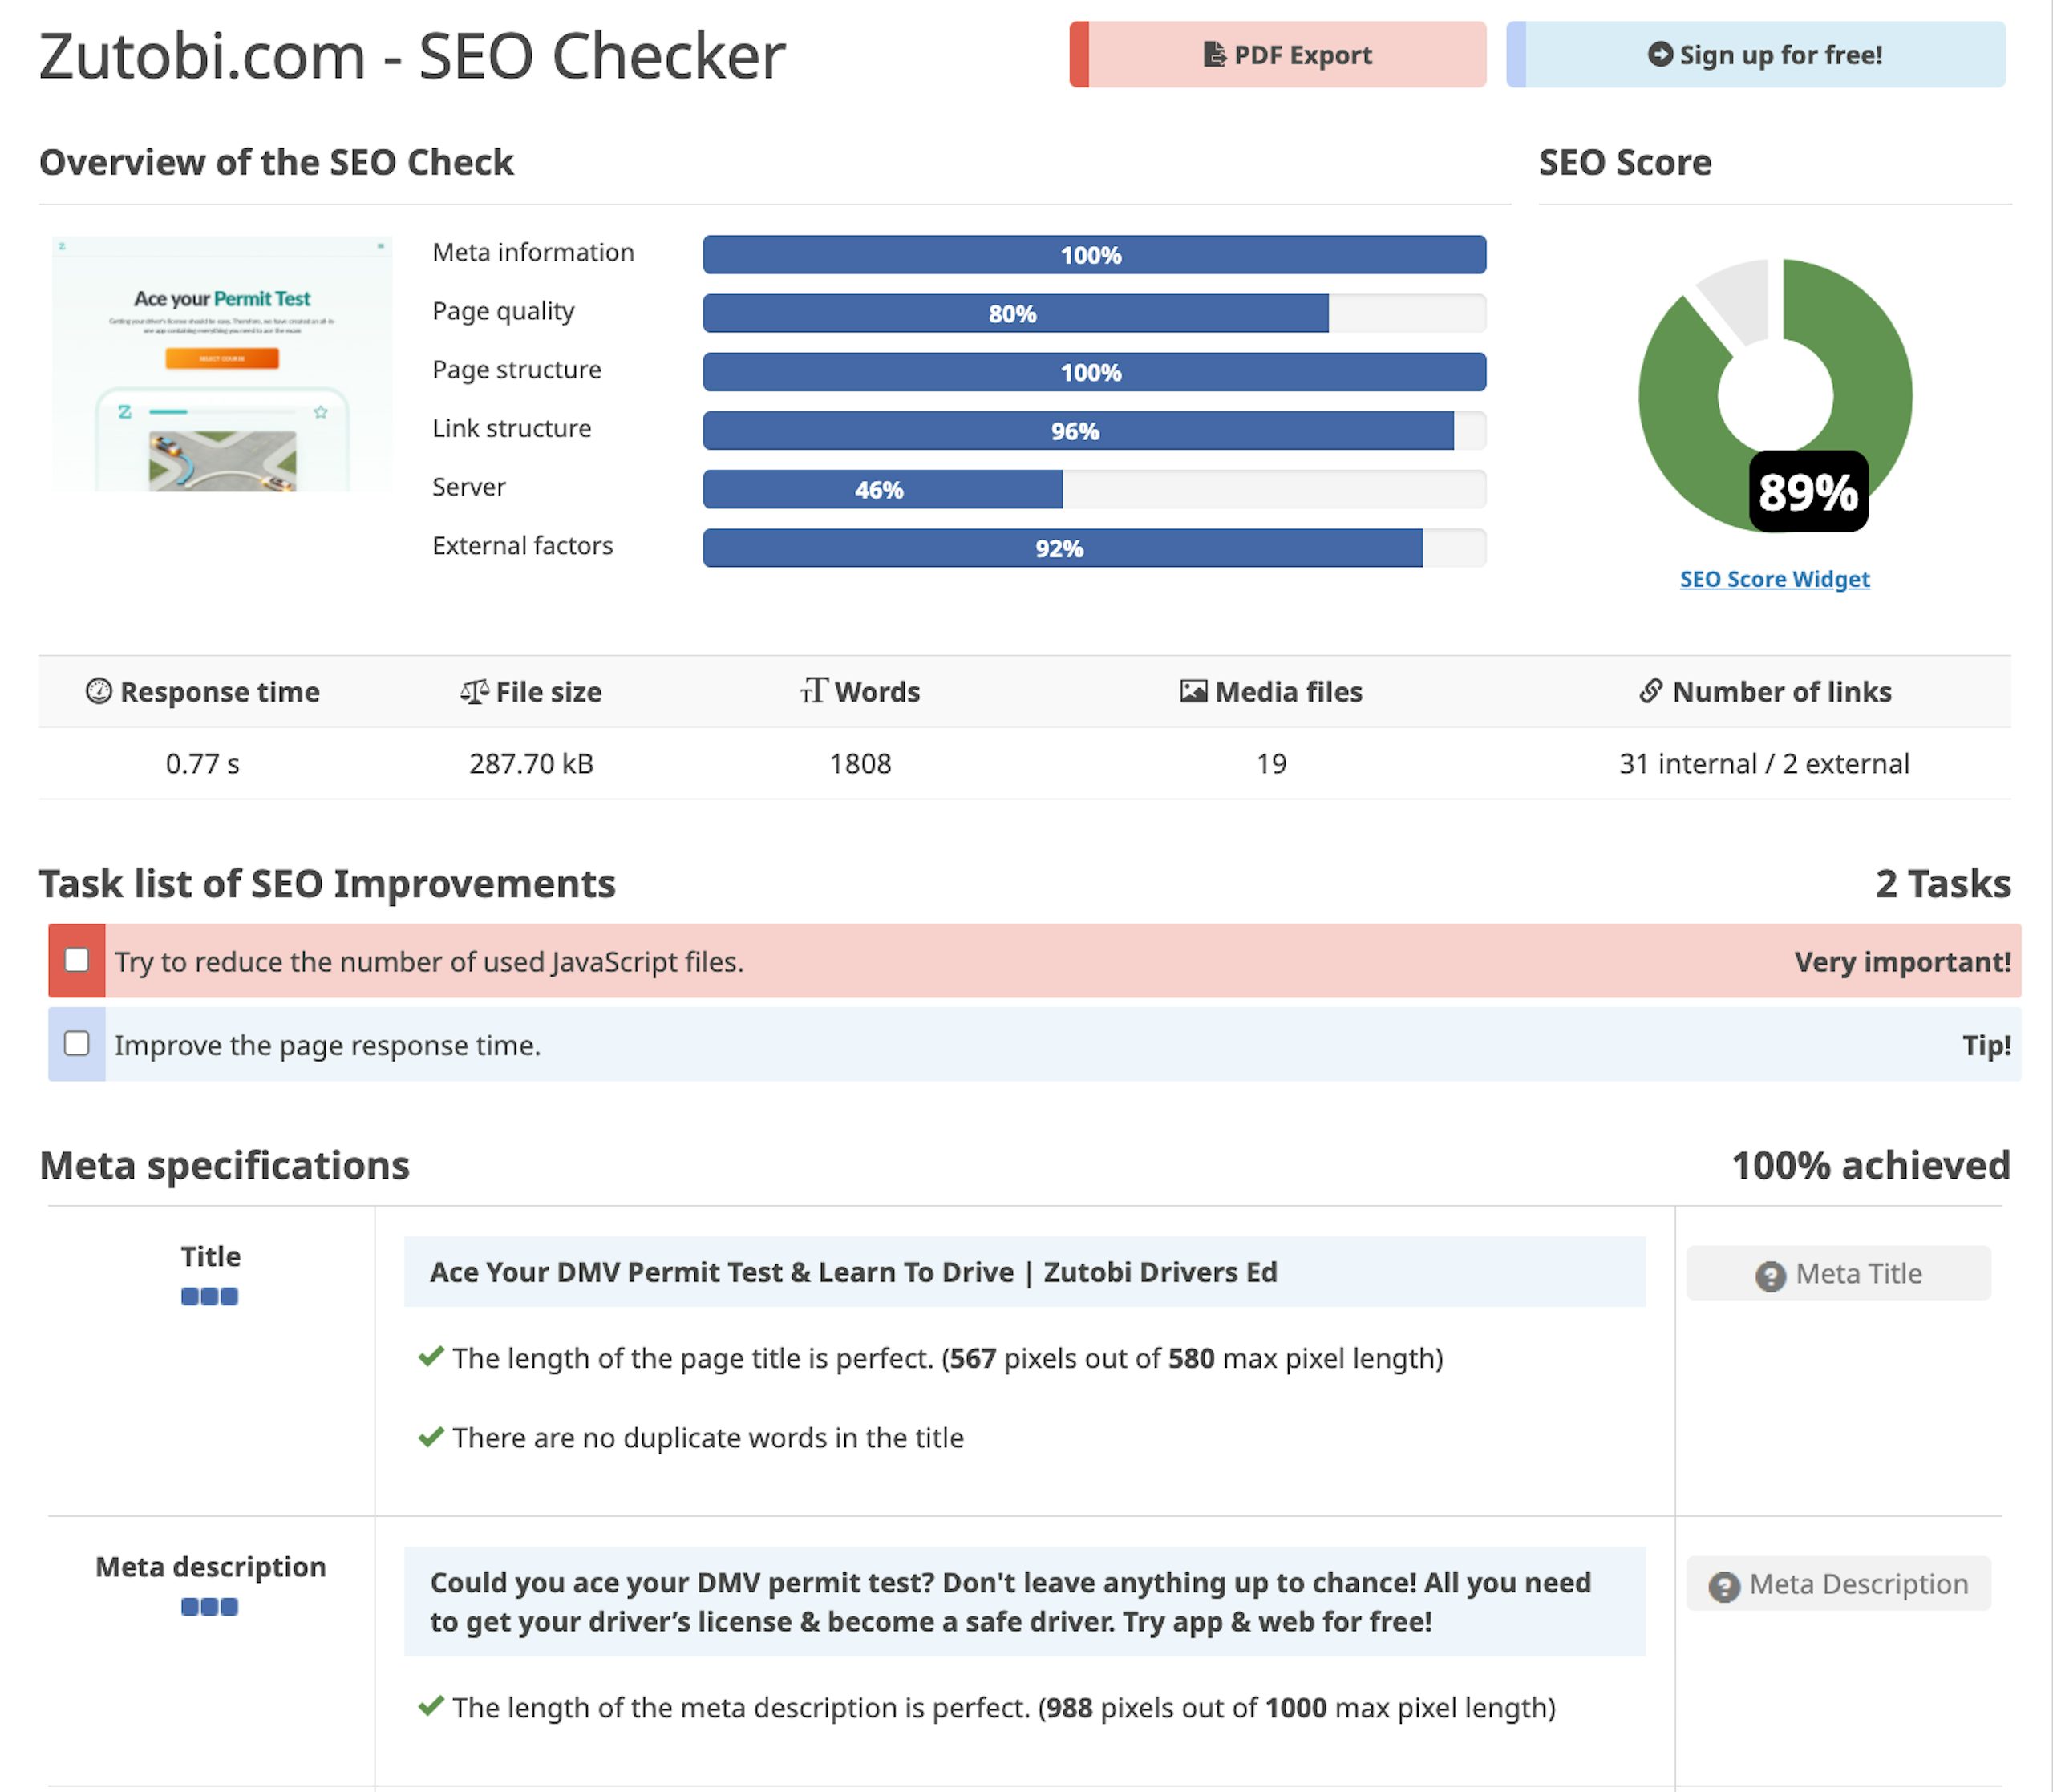Check the reduce JavaScript files task checkbox
This screenshot has height=1792, width=2053.
pos(77,960)
